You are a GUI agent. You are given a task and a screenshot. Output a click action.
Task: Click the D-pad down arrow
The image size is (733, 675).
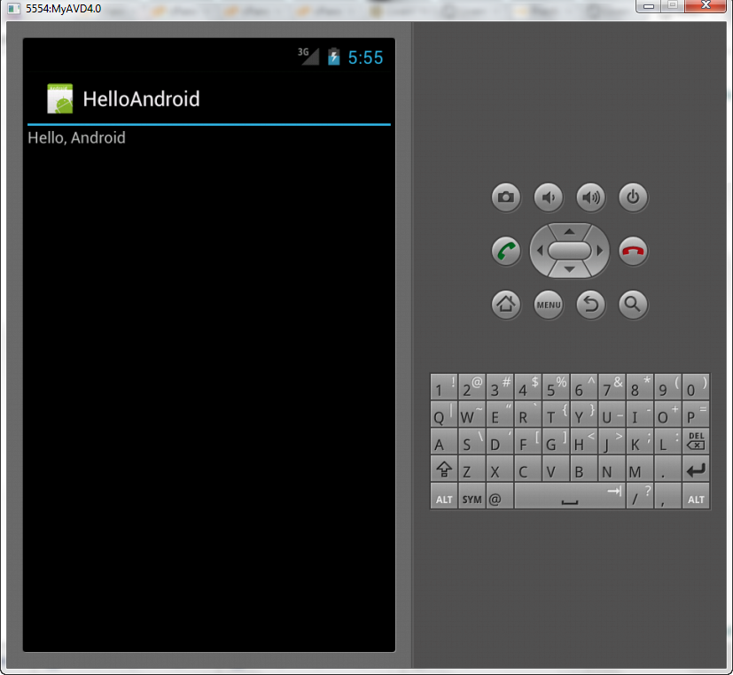569,269
